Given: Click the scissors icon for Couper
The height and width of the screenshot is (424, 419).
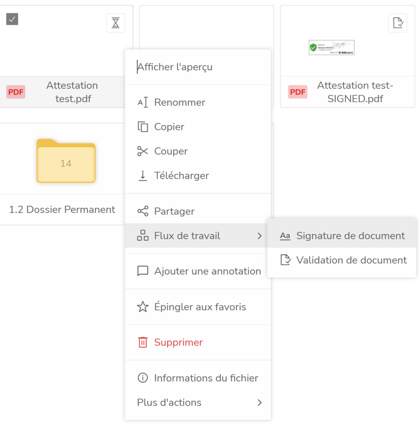Looking at the screenshot, I should click(142, 151).
